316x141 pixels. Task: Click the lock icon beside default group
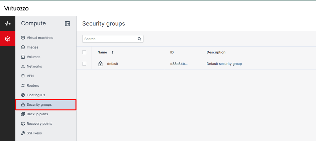coord(100,64)
